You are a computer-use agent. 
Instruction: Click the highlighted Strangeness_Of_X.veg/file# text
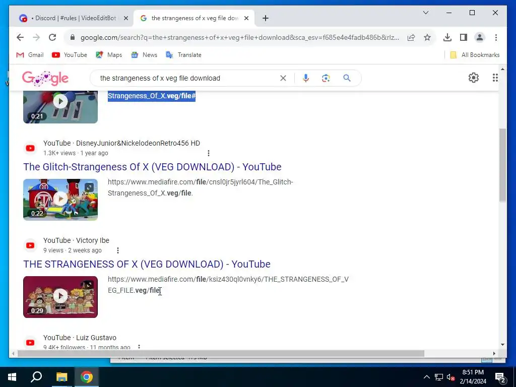[152, 96]
